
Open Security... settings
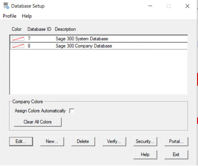point(145,142)
